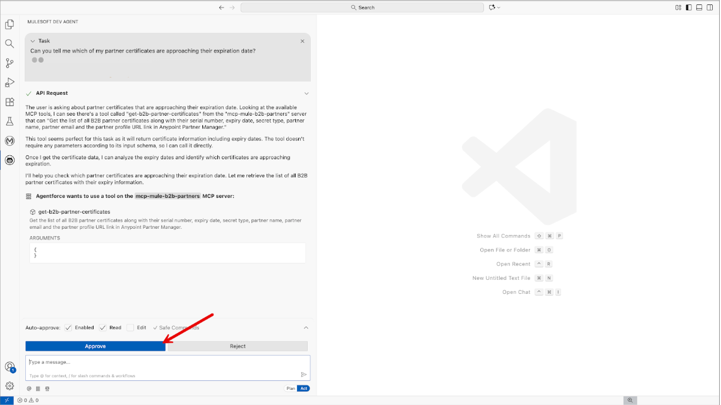The image size is (721, 405).
Task: Open Run and Debug view
Action: 9,83
